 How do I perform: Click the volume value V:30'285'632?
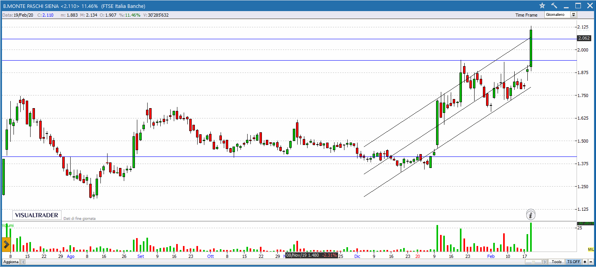pos(156,15)
